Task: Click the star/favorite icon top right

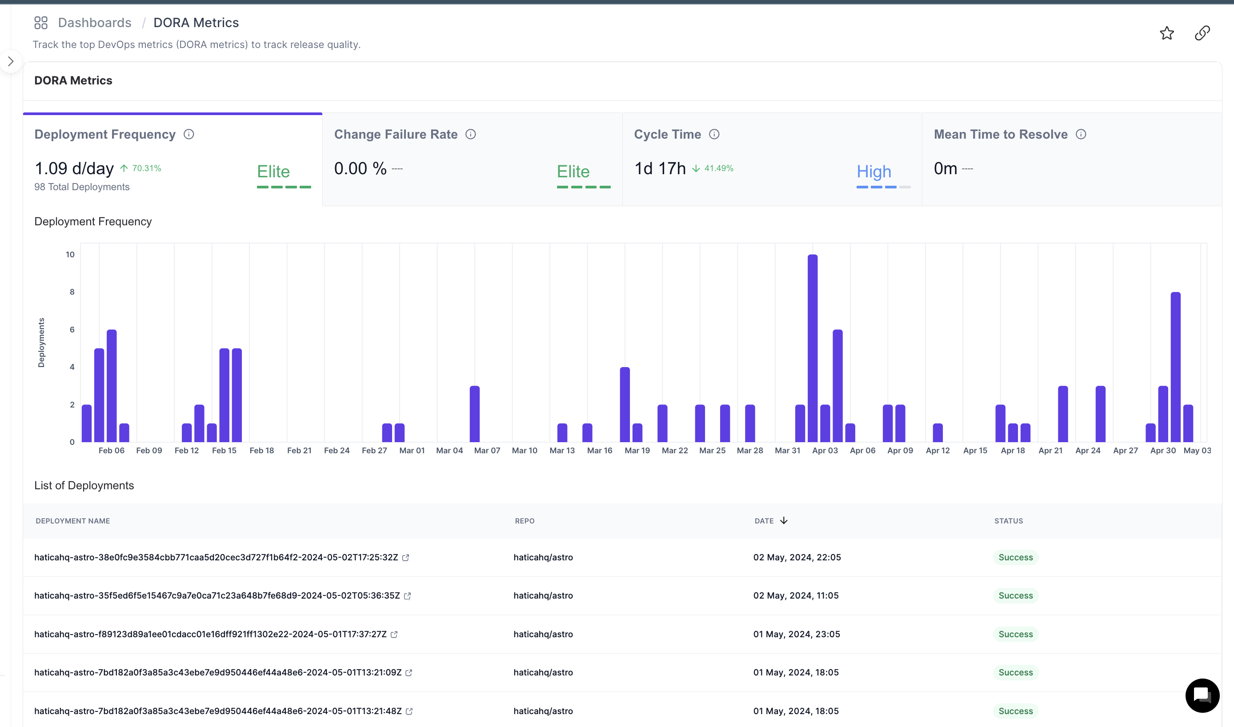Action: (x=1166, y=33)
